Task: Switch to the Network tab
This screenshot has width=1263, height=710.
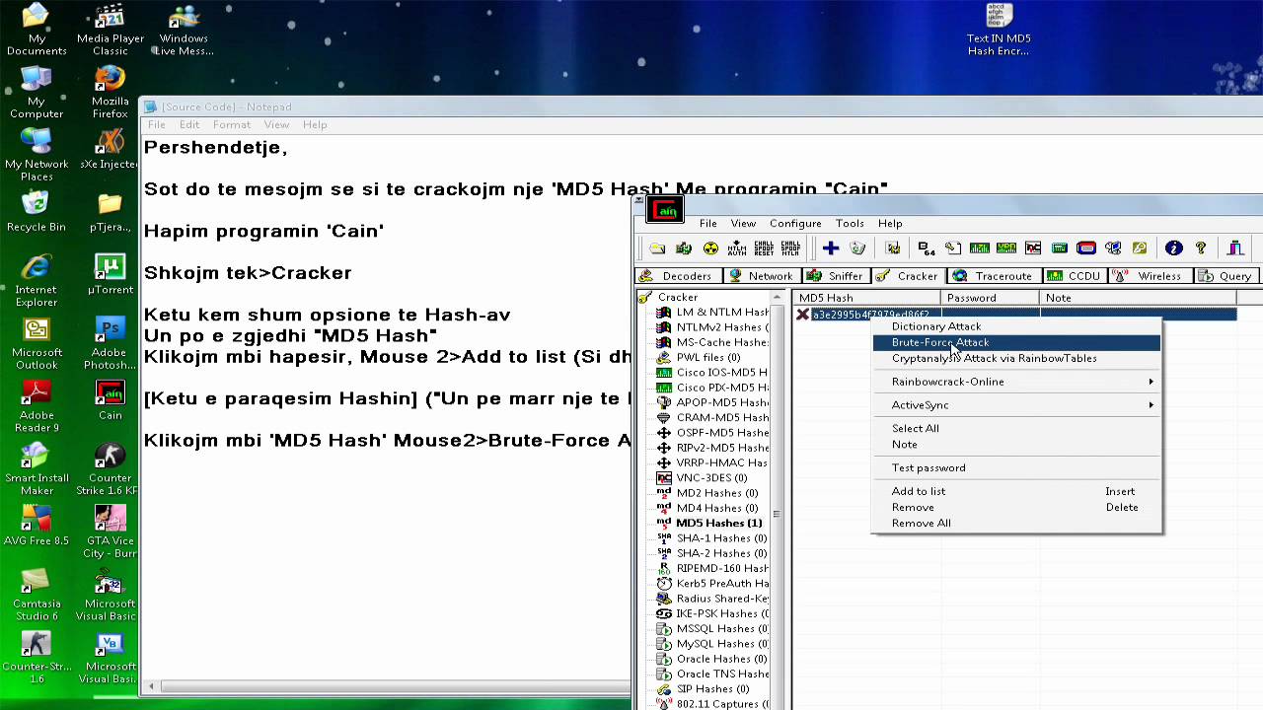Action: (761, 276)
